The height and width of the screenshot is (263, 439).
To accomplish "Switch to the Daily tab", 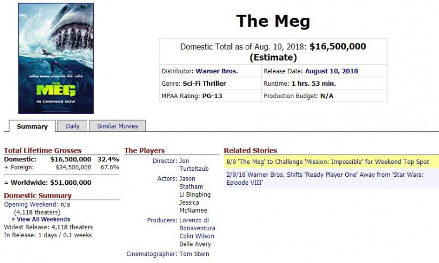I will [x=72, y=126].
